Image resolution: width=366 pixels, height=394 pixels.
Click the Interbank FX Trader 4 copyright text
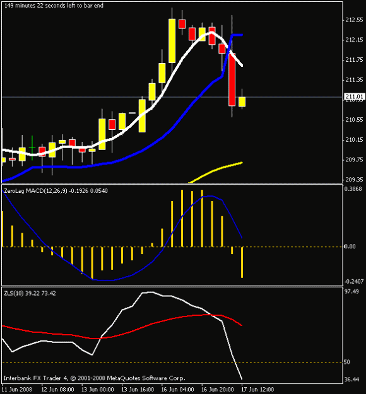94,378
